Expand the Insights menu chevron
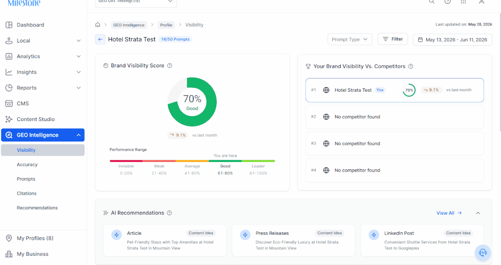Screen dimensions: 501x265 (79, 72)
